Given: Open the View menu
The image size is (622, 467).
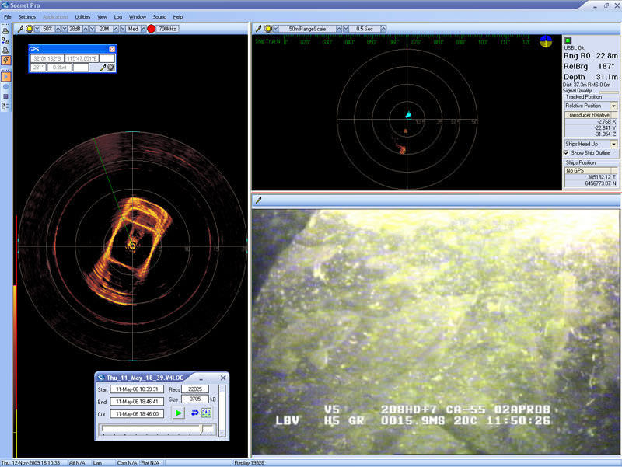Looking at the screenshot, I should click(x=103, y=17).
